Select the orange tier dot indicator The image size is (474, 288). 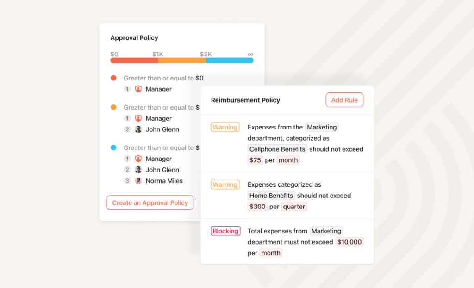(114, 107)
